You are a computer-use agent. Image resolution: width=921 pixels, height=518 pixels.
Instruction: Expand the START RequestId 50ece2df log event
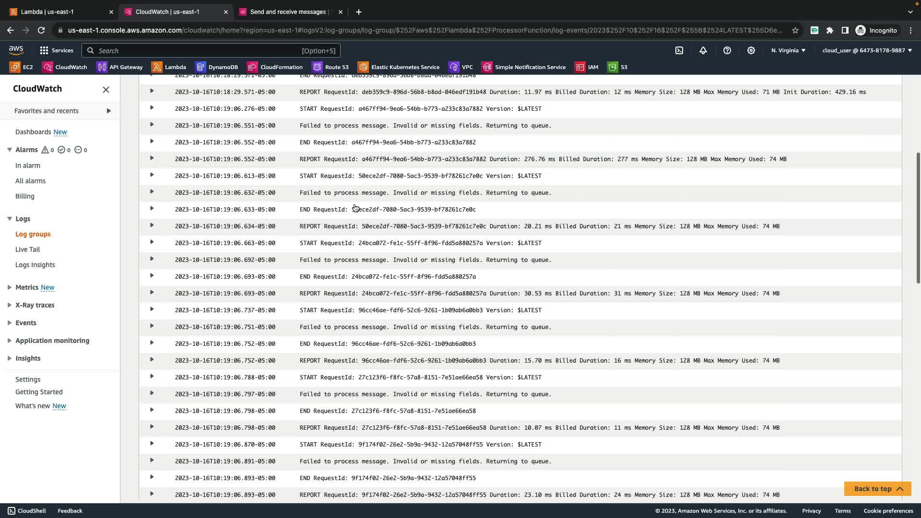(152, 175)
